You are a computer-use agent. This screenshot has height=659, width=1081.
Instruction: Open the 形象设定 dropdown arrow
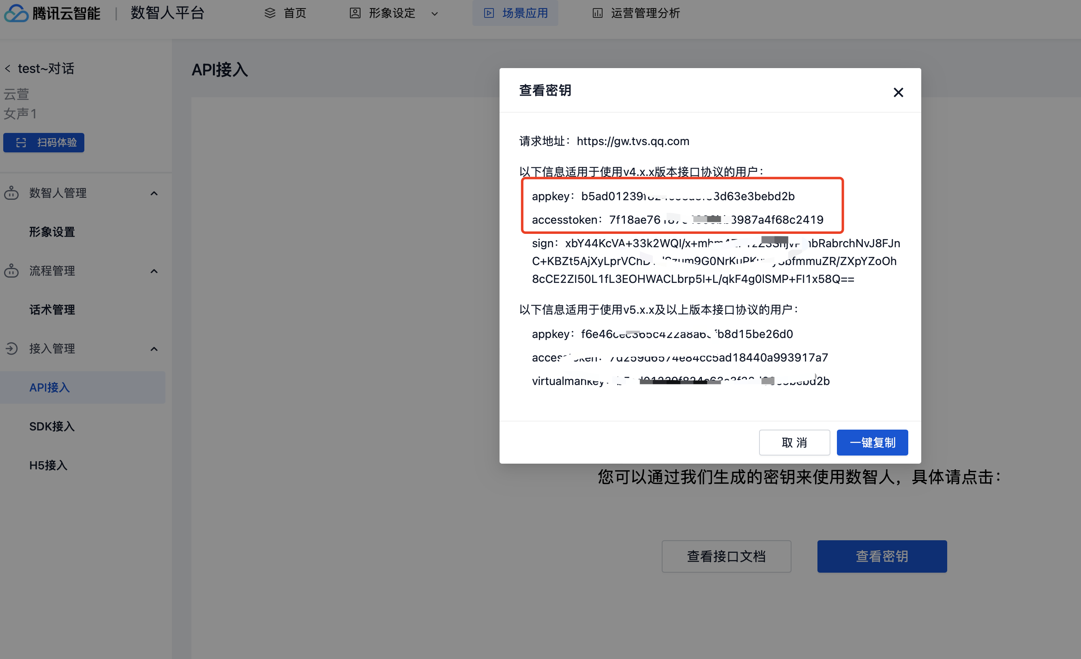[x=434, y=14]
